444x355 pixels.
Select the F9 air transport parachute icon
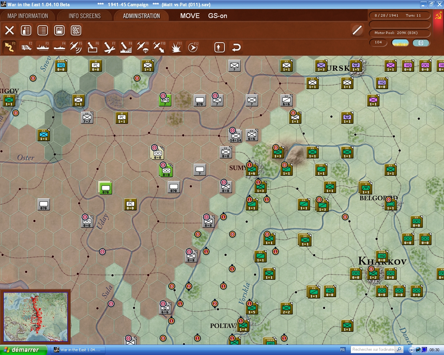pos(143,47)
